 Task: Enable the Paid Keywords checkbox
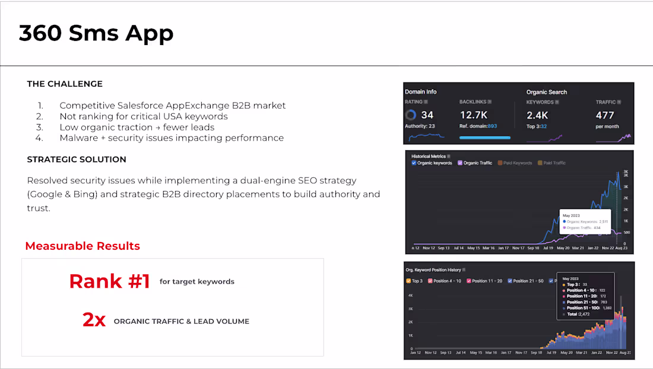tap(500, 163)
